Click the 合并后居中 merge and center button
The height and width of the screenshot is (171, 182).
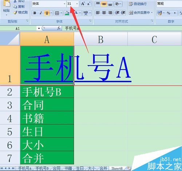pyautogui.click(x=139, y=13)
